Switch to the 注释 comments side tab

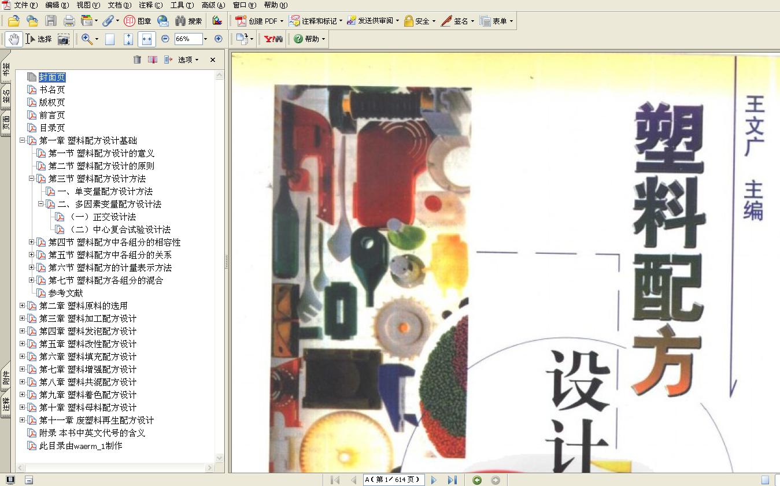[x=6, y=405]
